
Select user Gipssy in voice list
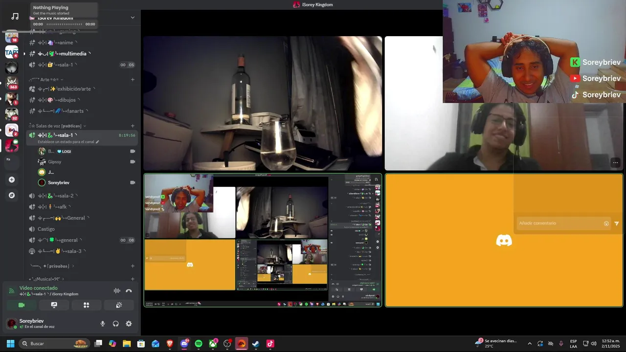point(86,162)
